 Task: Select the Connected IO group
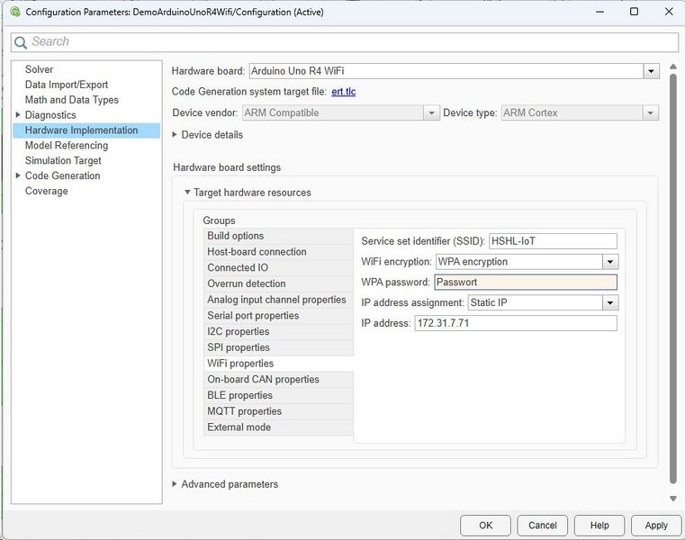(x=278, y=268)
